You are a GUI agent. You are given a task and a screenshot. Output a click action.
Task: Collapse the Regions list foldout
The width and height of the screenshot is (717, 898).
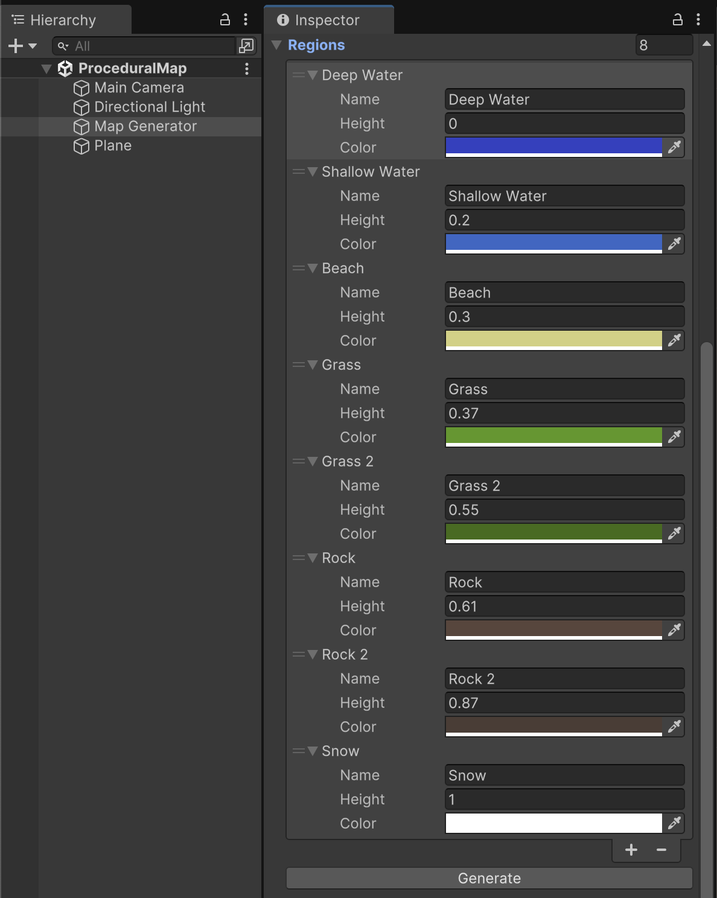[277, 45]
